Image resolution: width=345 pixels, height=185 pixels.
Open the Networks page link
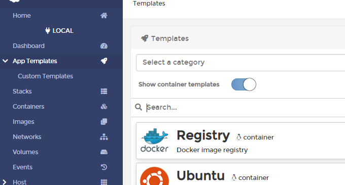[27, 137]
